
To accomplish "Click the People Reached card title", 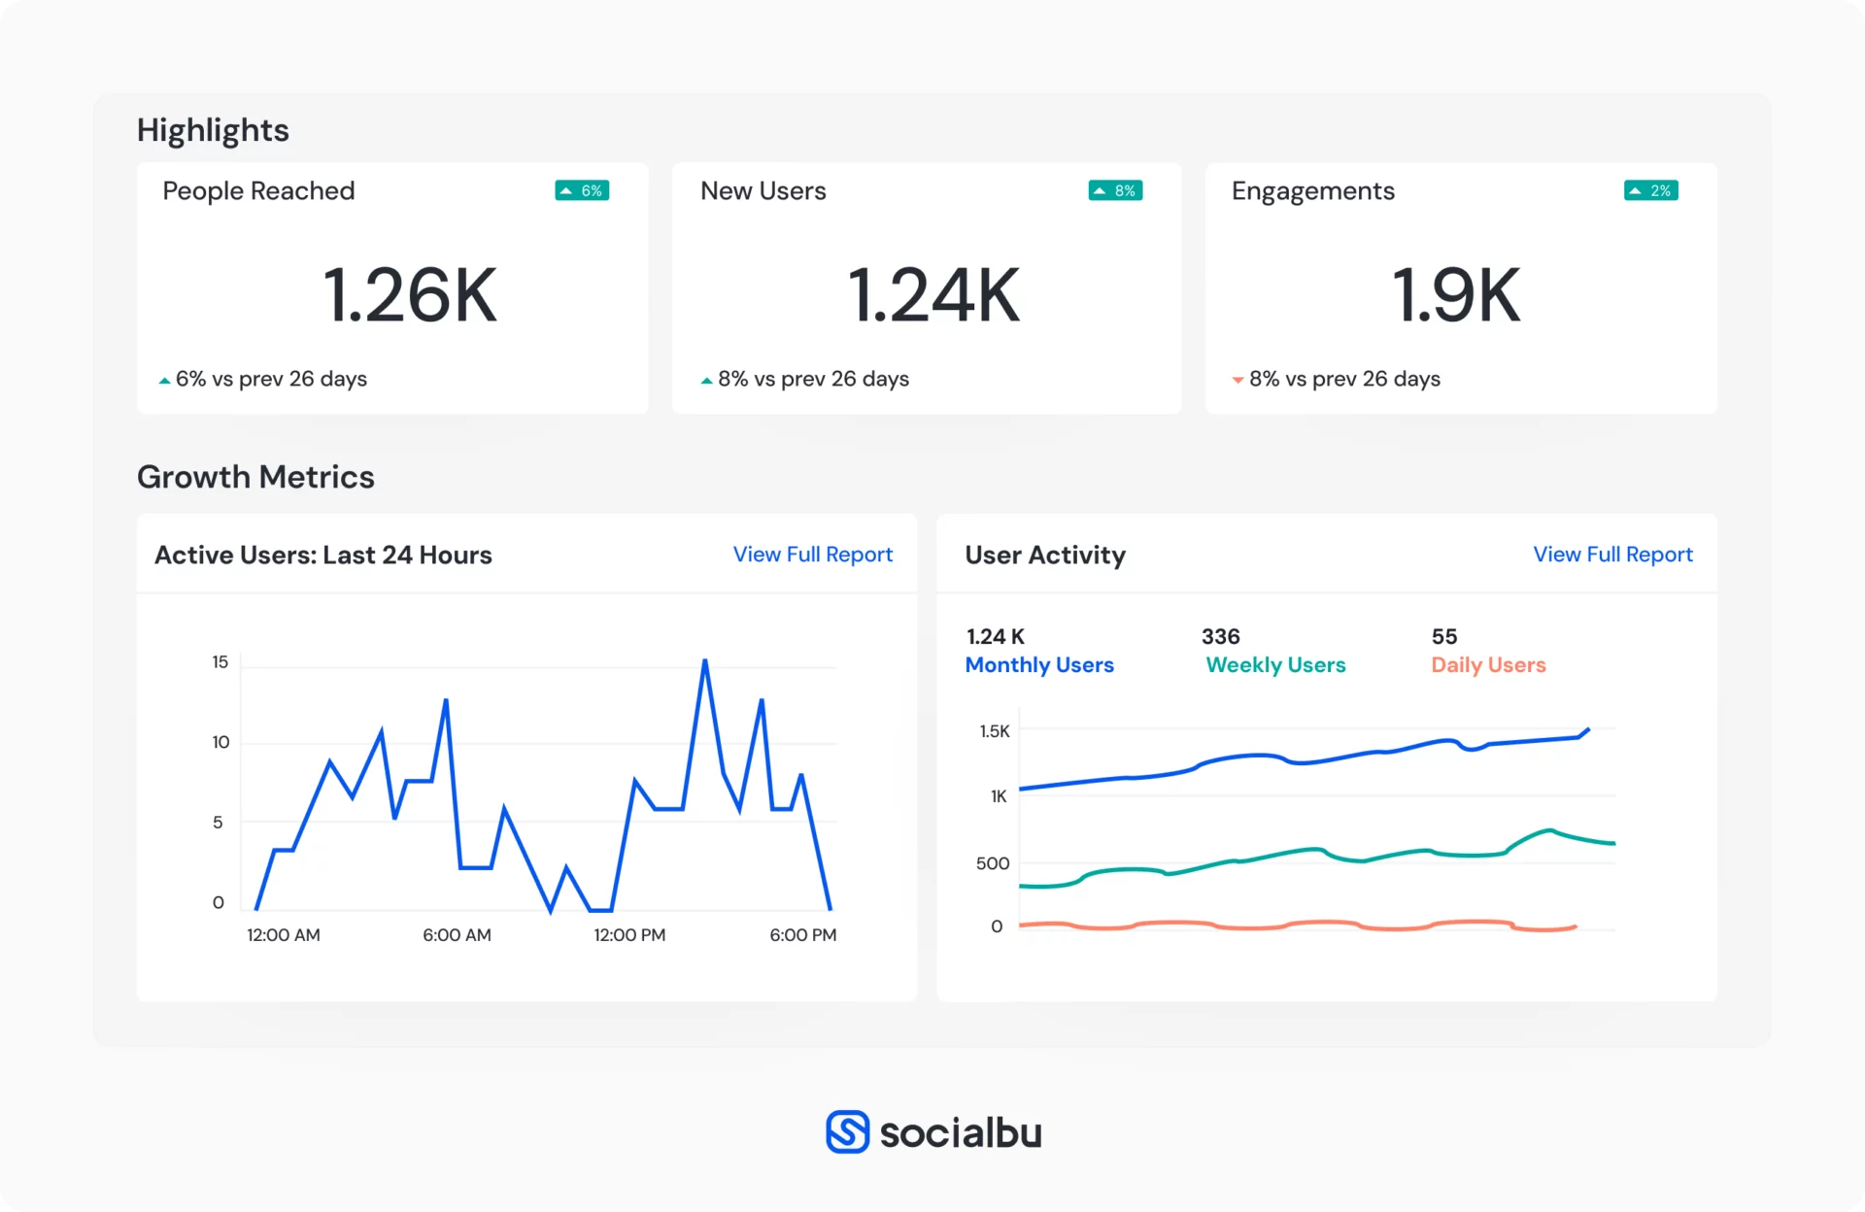I will pos(258,191).
